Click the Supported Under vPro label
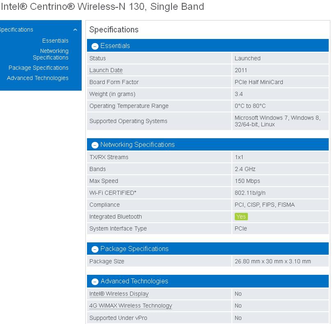The image size is (332, 324). pos(118,318)
